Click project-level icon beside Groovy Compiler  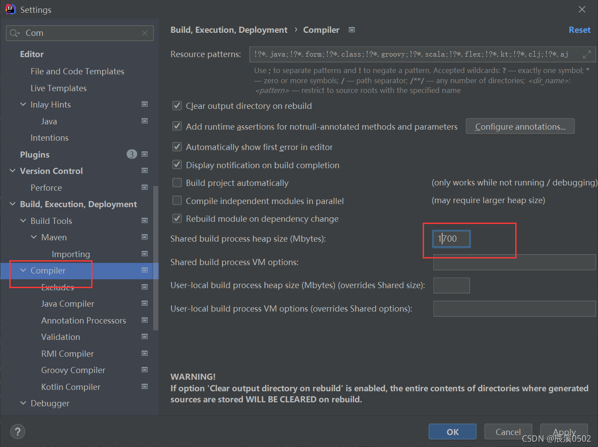pos(144,370)
